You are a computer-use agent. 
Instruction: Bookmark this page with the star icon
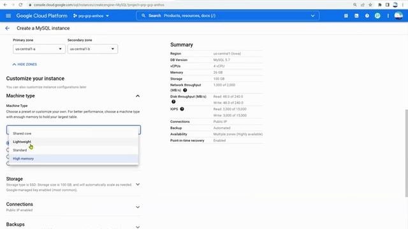[370, 4]
